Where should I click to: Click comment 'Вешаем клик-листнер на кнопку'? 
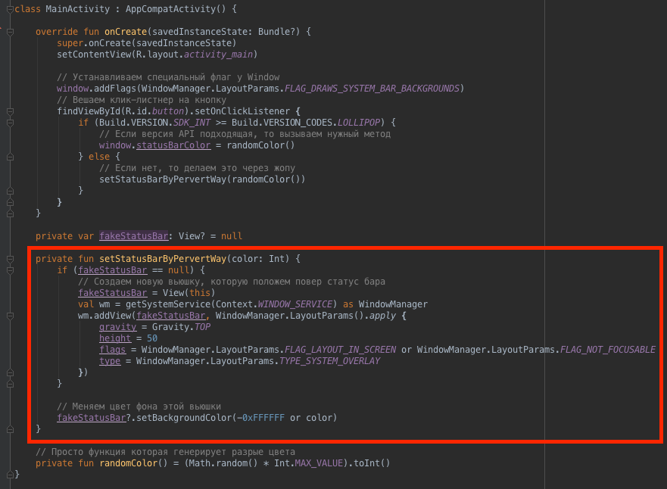[142, 100]
